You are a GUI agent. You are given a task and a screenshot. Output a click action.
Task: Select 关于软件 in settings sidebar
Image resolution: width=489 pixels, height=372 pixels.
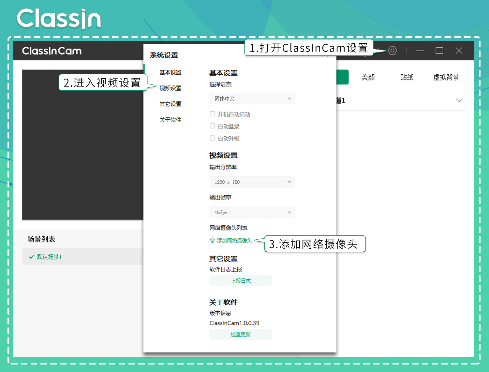tap(170, 120)
